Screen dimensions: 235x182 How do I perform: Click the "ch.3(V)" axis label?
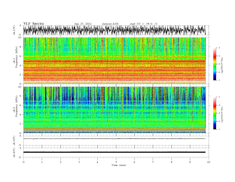tap(14, 141)
